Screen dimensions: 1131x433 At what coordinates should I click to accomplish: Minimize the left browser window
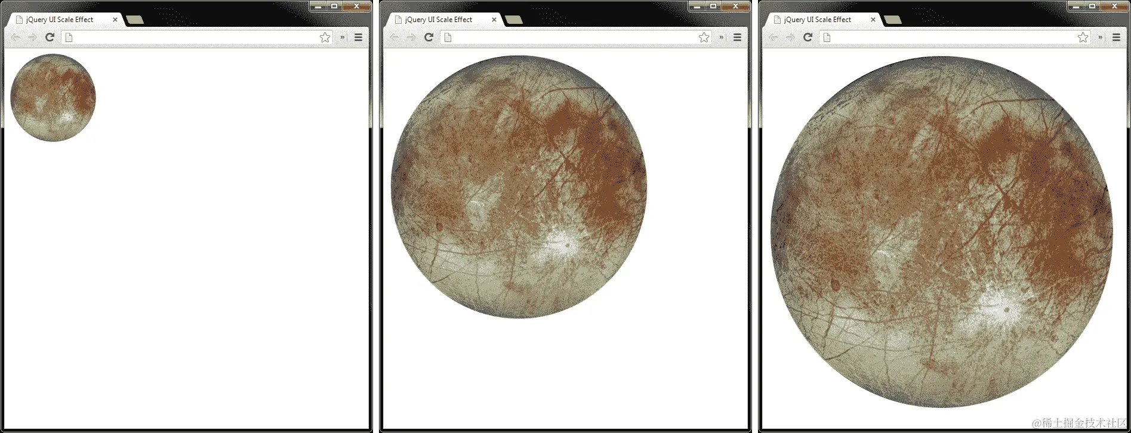(x=318, y=6)
